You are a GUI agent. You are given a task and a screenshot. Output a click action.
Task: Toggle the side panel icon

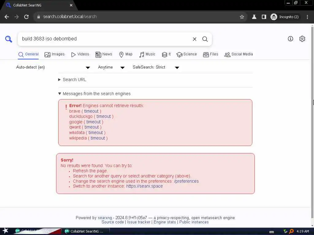(x=264, y=17)
